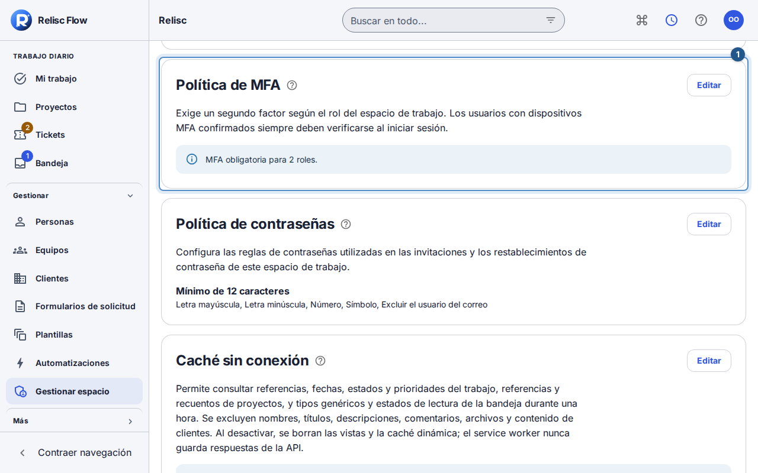Image resolution: width=758 pixels, height=473 pixels.
Task: Open the help icon in the top bar
Action: [x=701, y=20]
